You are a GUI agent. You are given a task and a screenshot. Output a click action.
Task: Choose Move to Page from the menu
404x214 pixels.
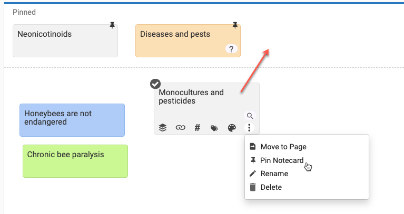point(283,147)
